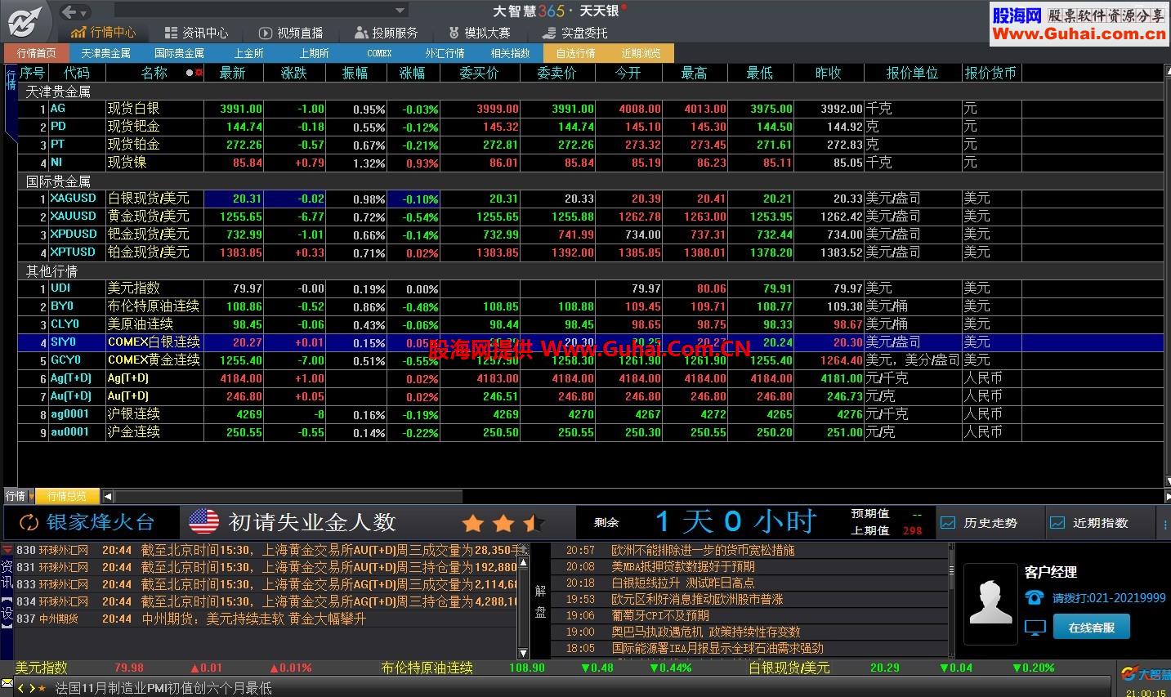
Task: Select the XAUUSD 黄金现货/美元 row
Action: pyautogui.click(x=590, y=217)
